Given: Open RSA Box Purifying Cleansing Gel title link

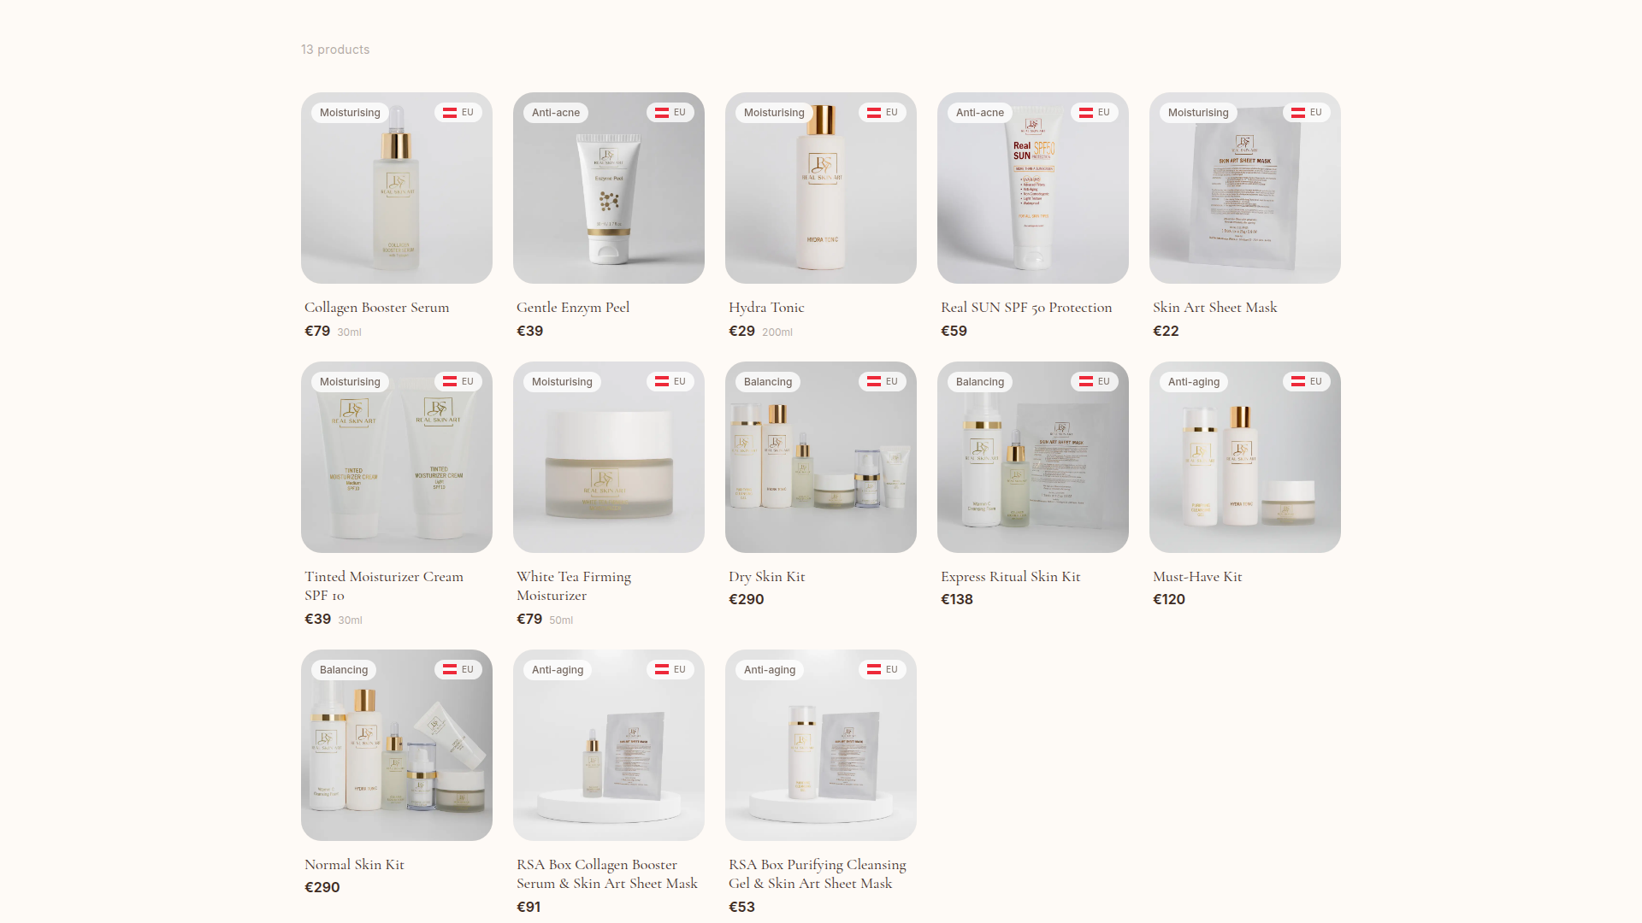Looking at the screenshot, I should (818, 874).
